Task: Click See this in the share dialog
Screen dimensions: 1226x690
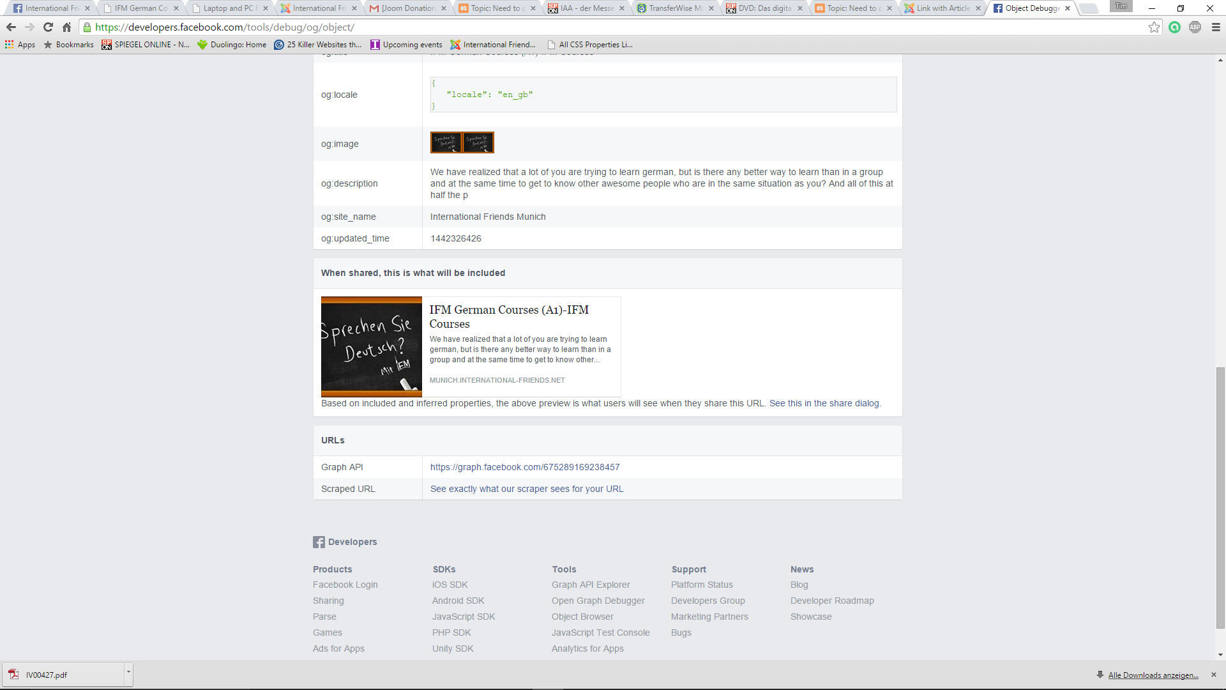Action: pos(824,403)
